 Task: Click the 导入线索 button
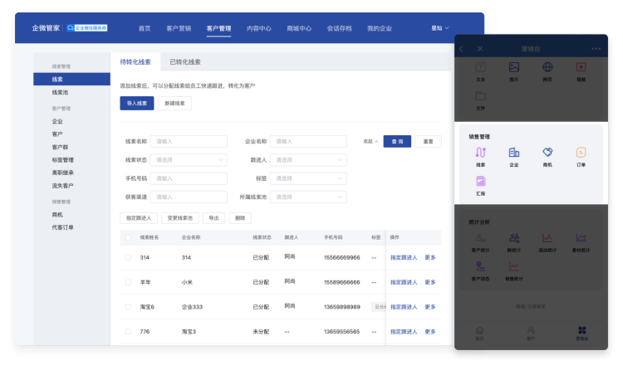click(x=137, y=104)
